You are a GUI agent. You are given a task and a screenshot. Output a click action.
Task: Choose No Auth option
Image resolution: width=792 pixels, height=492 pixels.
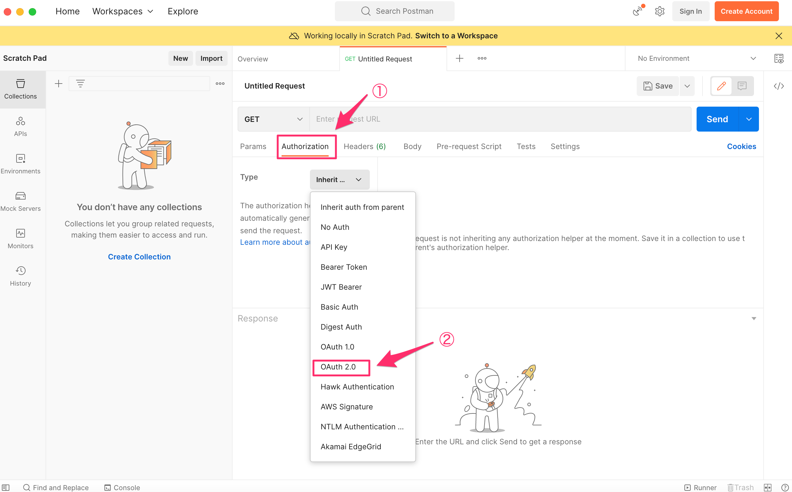363,227
